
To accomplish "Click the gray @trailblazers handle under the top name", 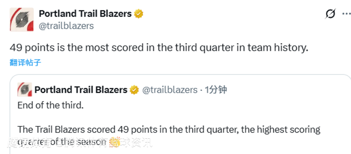I will (x=66, y=26).
